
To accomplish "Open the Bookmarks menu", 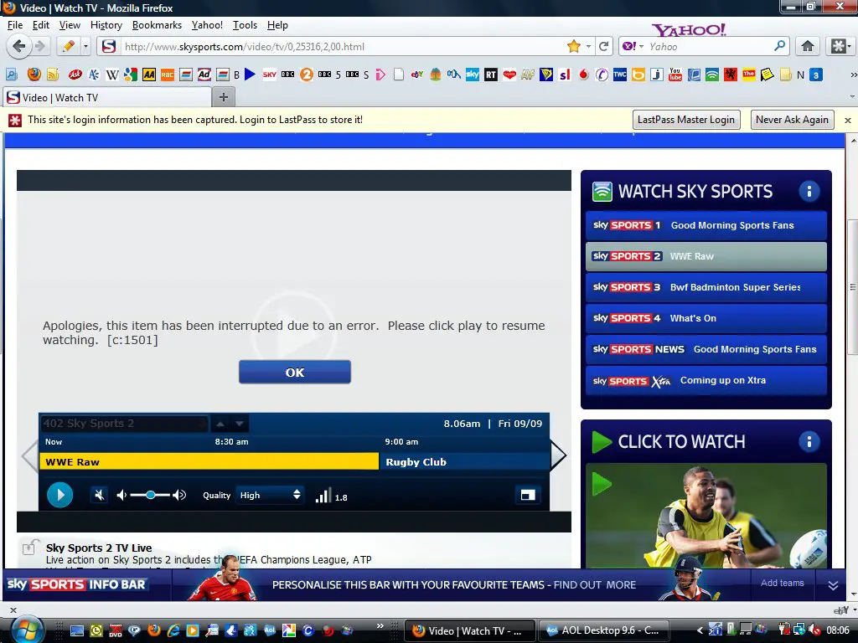I will (157, 25).
